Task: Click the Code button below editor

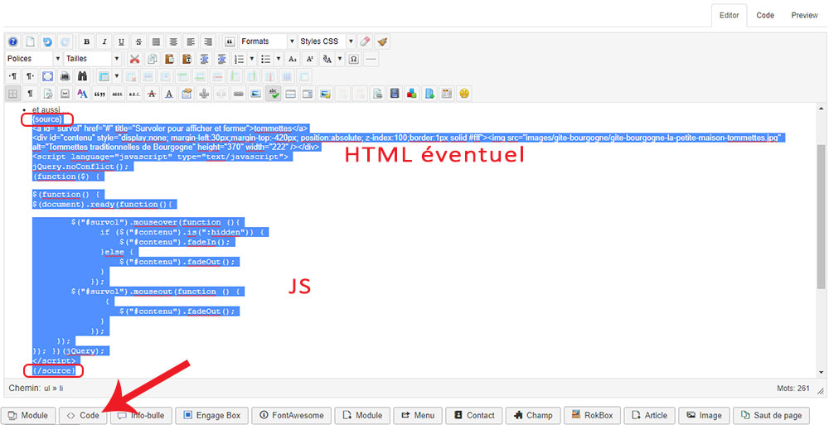Action: [83, 416]
